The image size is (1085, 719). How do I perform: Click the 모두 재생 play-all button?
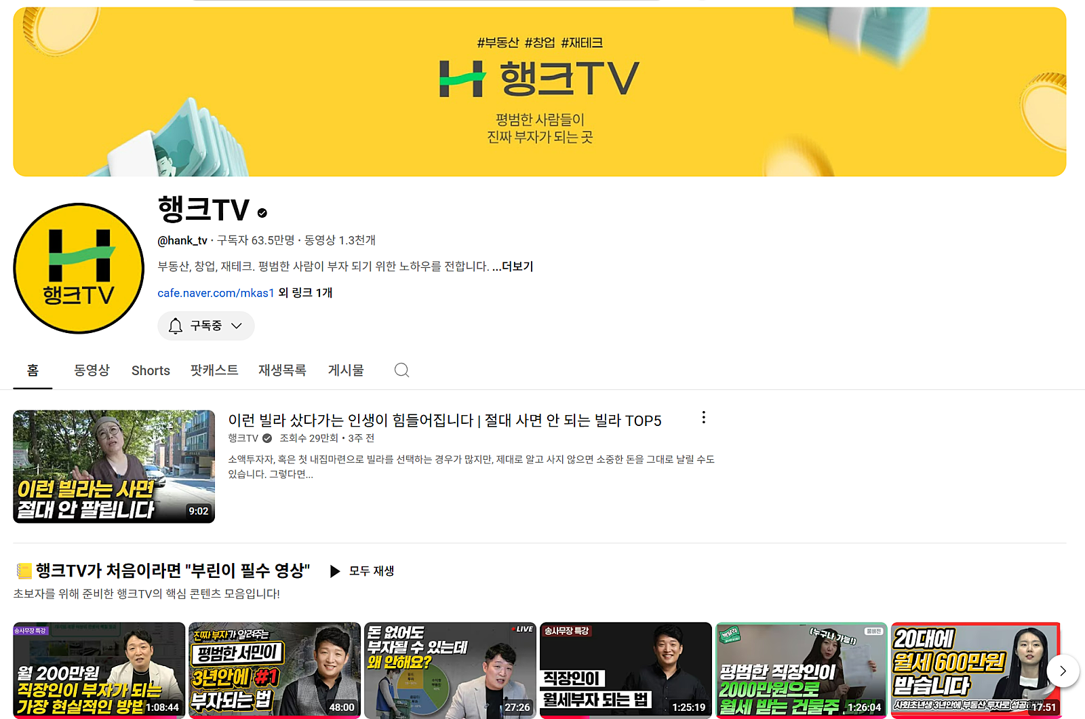[x=362, y=571]
